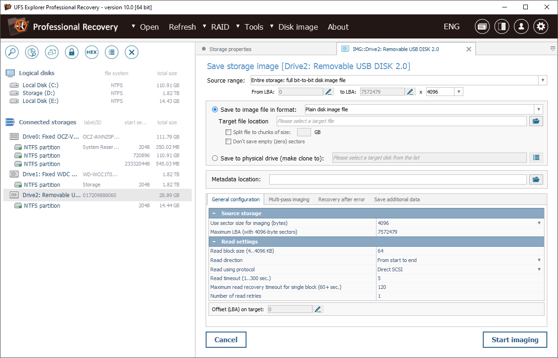Select NTFS partition labeled System Reserved
558x358 pixels.
(x=97, y=147)
